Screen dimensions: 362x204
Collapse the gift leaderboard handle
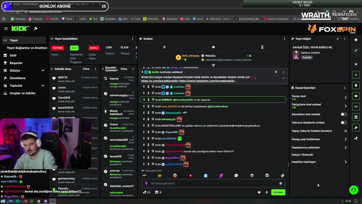tap(214, 65)
